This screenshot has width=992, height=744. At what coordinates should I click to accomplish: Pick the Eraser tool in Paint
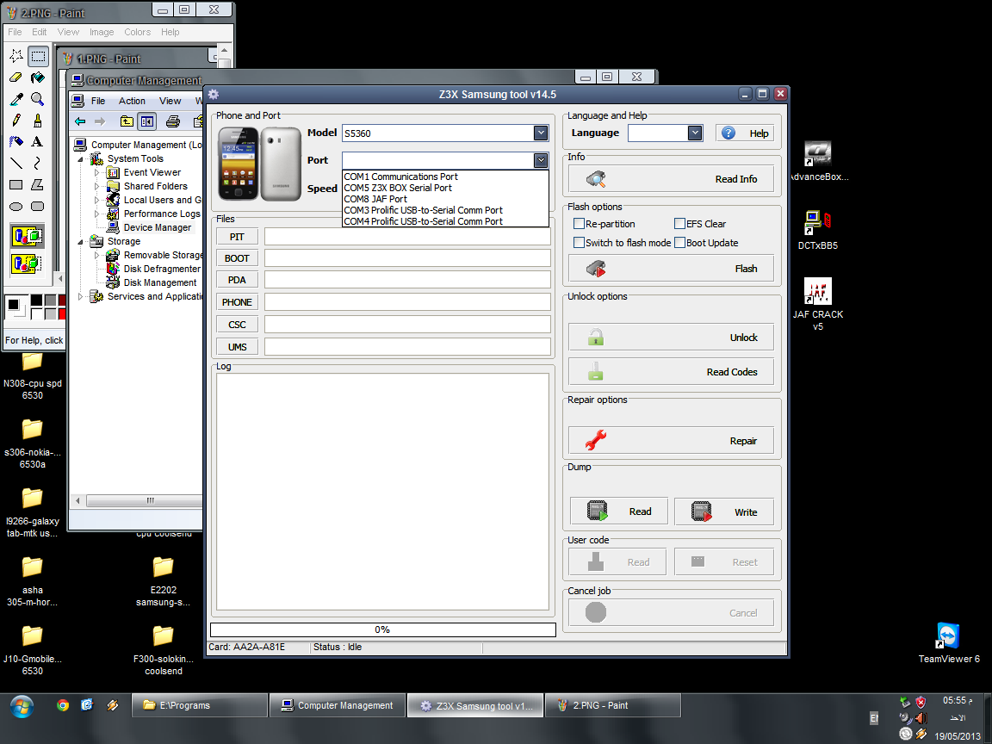click(16, 77)
